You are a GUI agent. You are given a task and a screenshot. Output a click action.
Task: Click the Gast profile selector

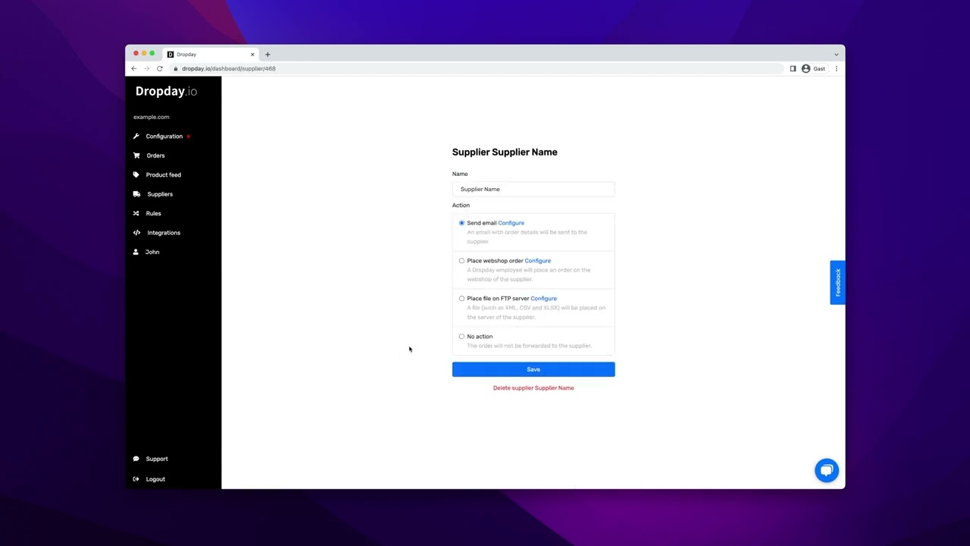tap(814, 68)
